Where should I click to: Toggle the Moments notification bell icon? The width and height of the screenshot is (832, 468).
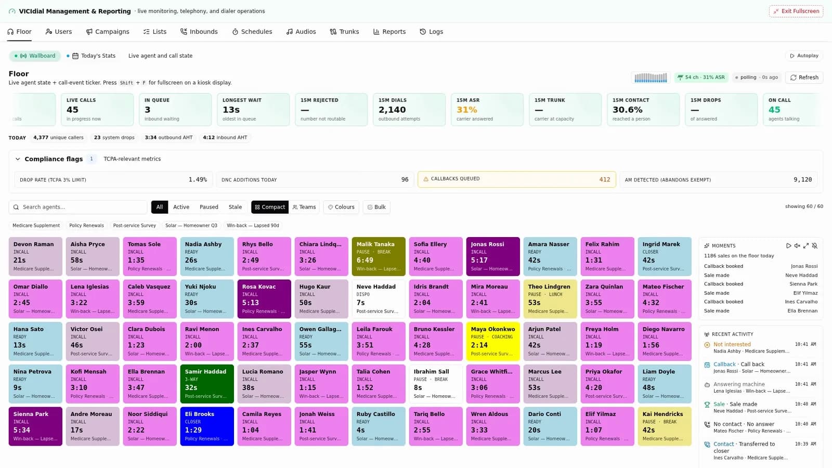tap(815, 245)
